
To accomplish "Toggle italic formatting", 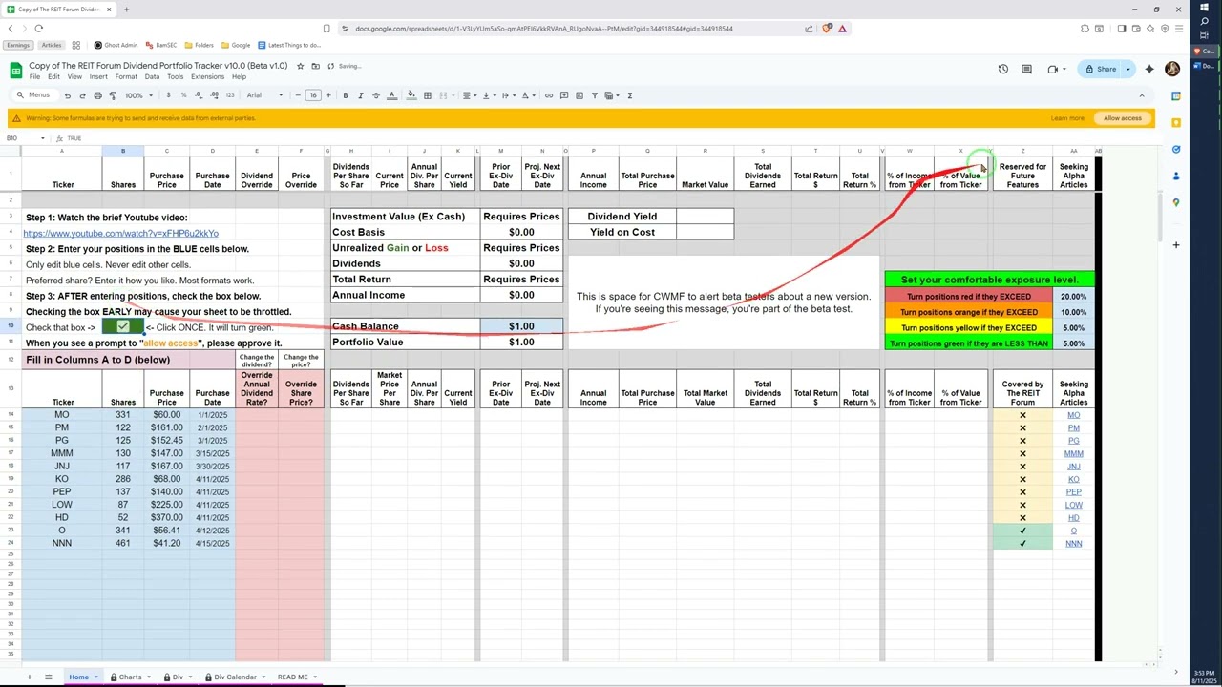I will [x=361, y=95].
